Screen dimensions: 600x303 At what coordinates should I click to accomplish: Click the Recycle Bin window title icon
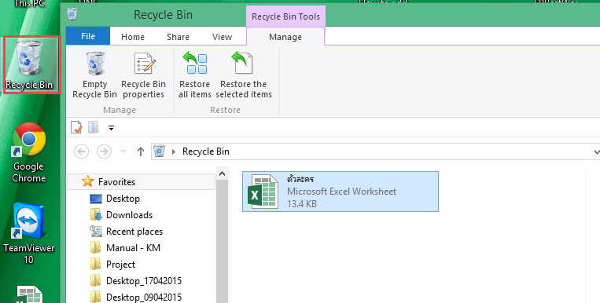[x=72, y=14]
